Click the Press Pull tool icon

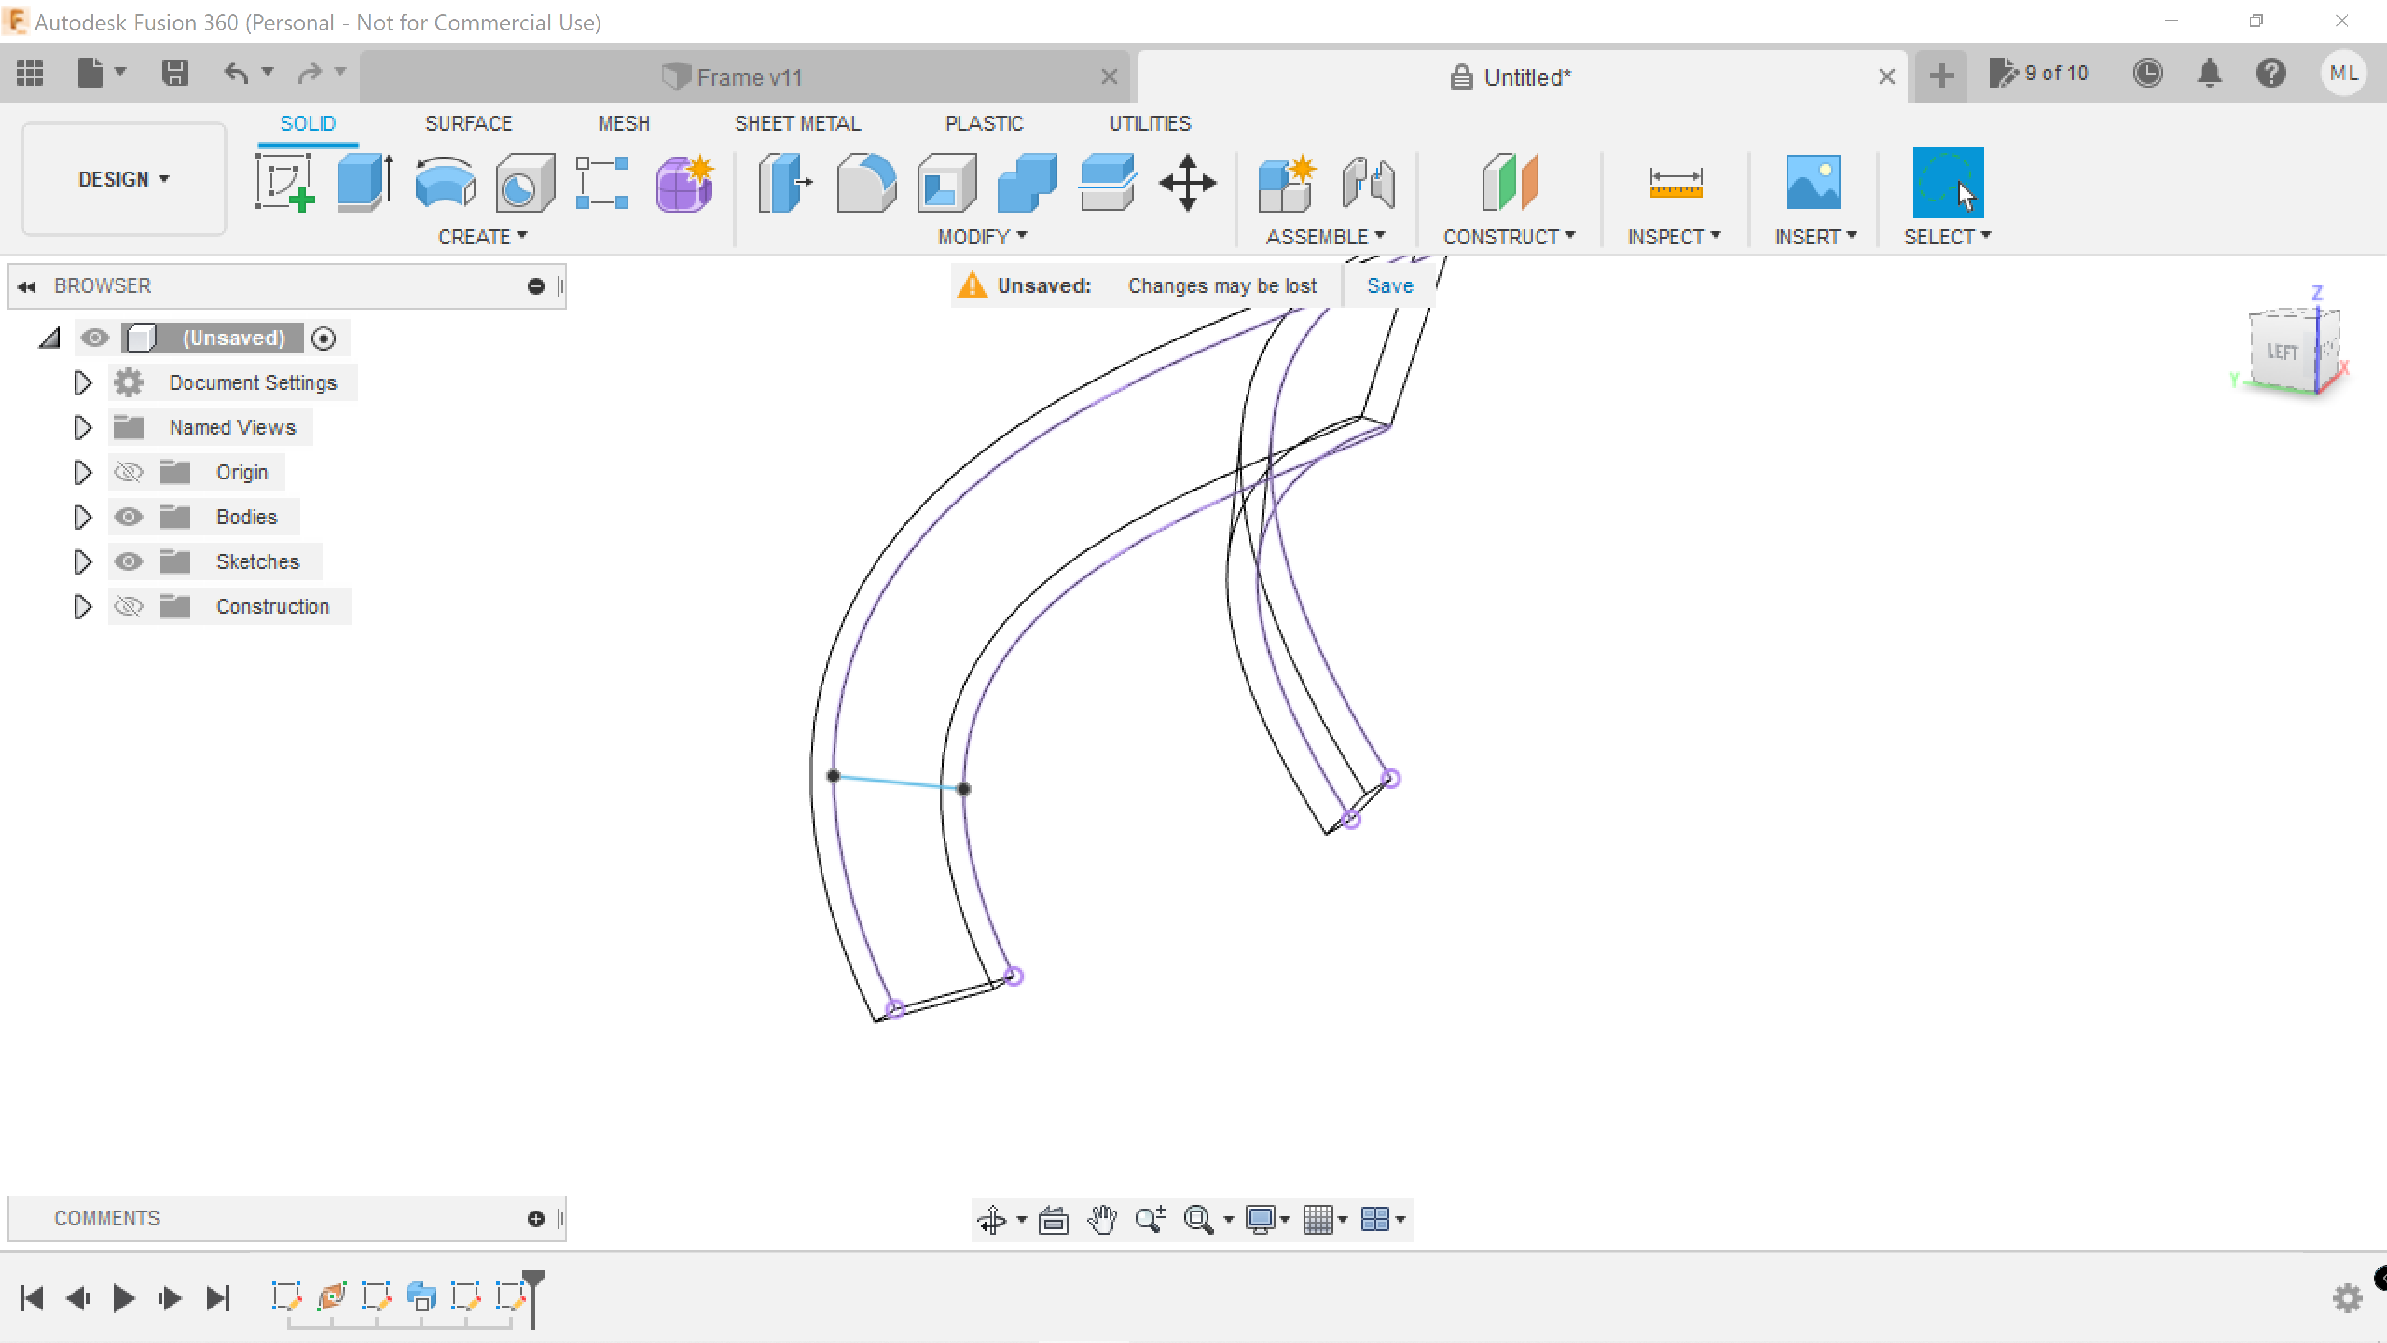coord(785,183)
